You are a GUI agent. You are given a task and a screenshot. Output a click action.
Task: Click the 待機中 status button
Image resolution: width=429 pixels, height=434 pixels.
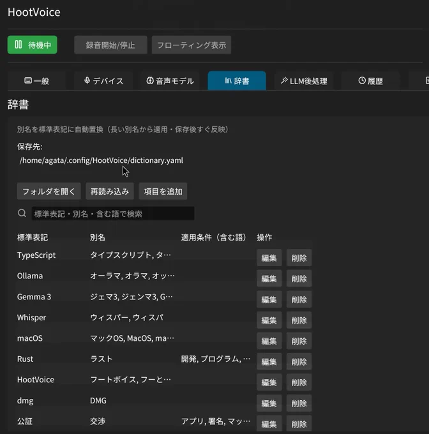[32, 45]
